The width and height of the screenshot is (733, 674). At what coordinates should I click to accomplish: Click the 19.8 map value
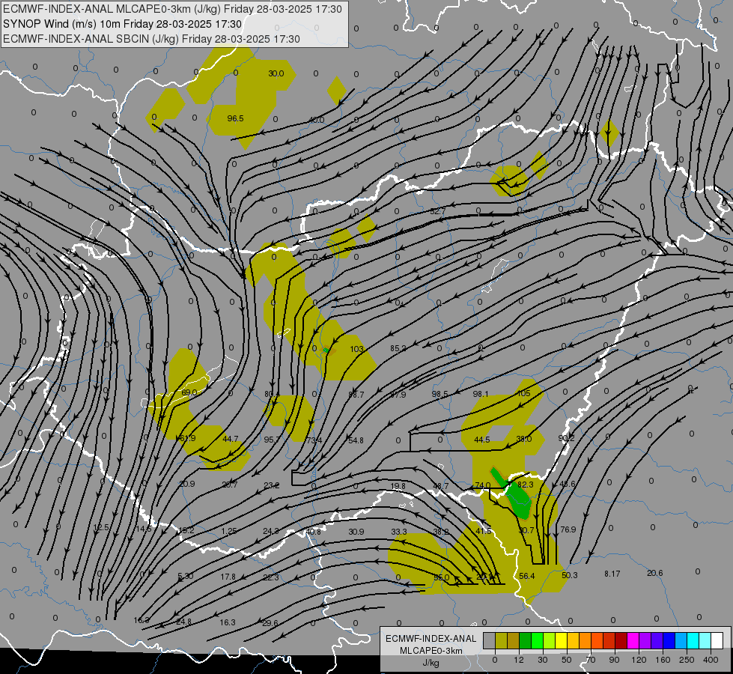click(398, 487)
